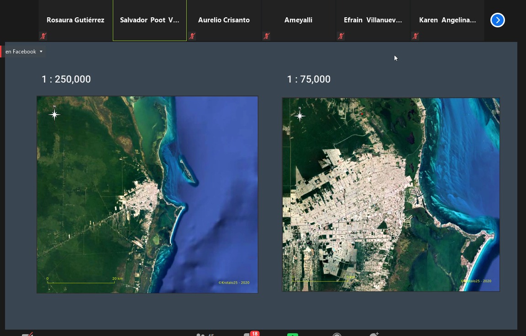526x336 pixels.
Task: Click the compass rose on the right map
Action: tap(300, 116)
